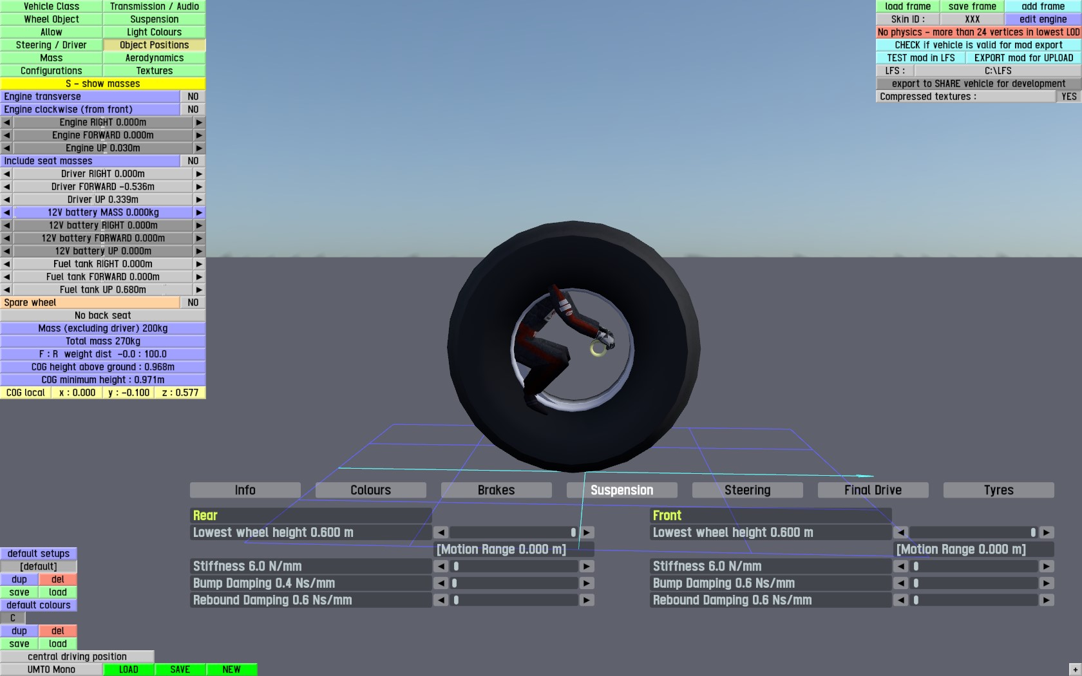
Task: Increase 12V battery MASS with right arrow
Action: point(199,212)
